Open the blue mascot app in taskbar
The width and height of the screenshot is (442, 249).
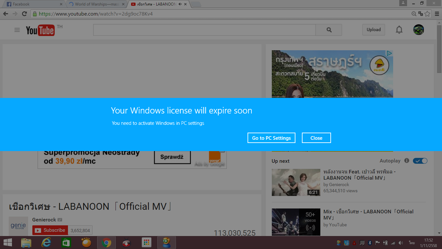coord(167,243)
